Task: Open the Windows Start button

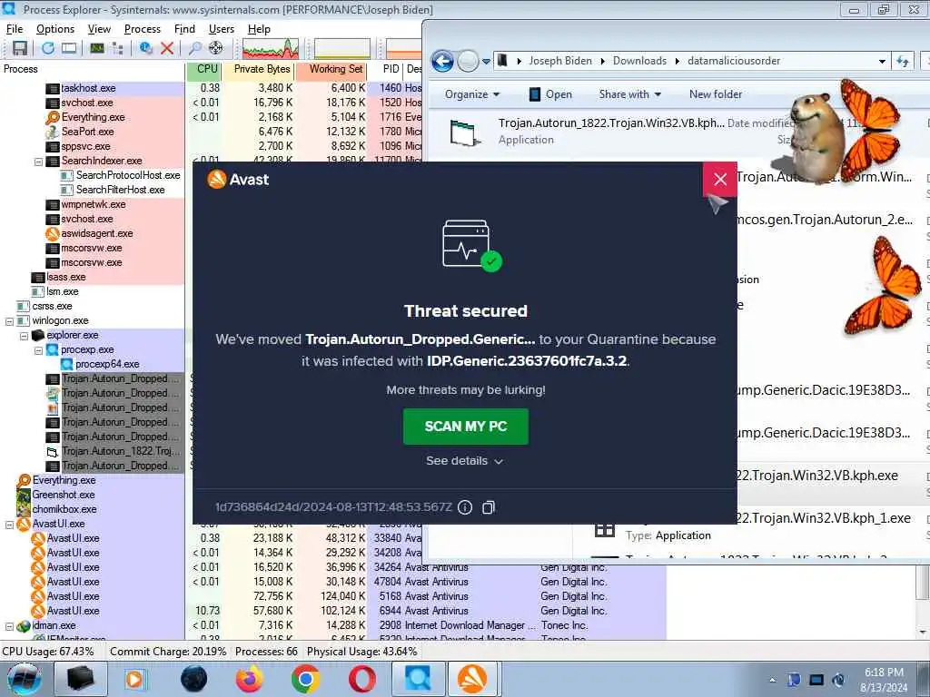Action: point(25,680)
